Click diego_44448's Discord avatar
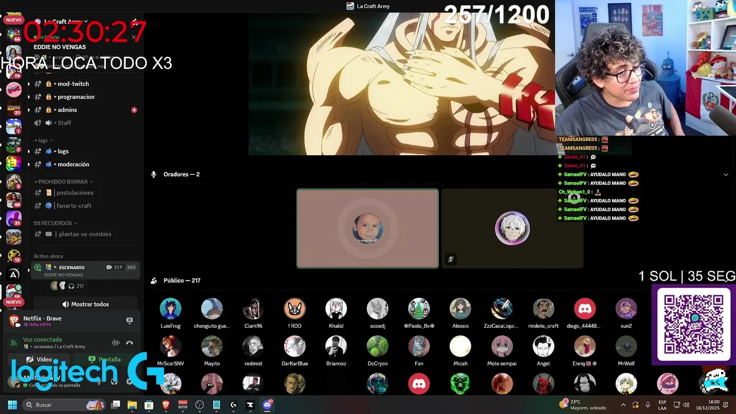The image size is (736, 414). (584, 309)
